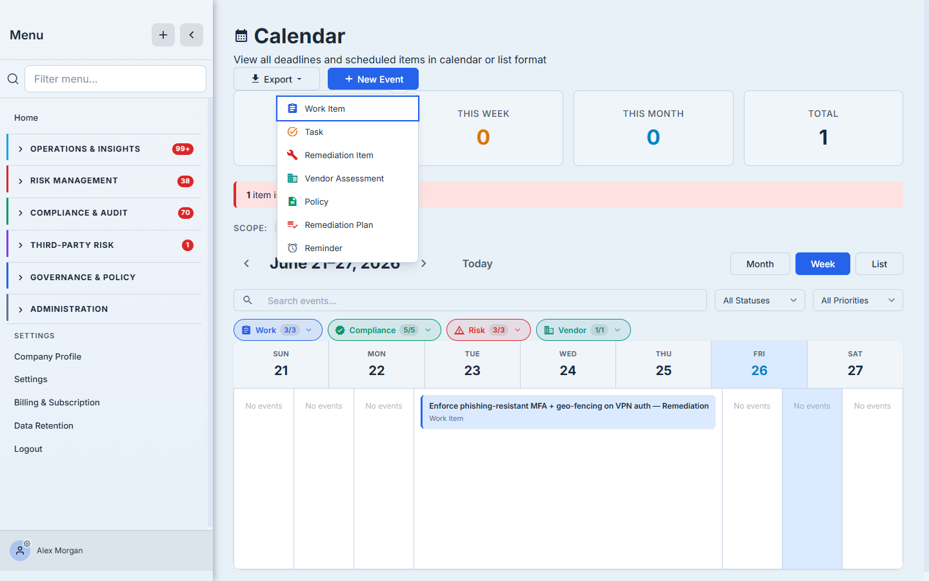Click the This Month summary card
Viewport: 929px width, 581px height.
653,128
